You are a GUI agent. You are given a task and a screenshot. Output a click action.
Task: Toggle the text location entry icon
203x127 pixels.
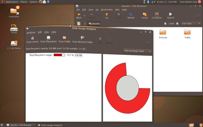click(79, 23)
